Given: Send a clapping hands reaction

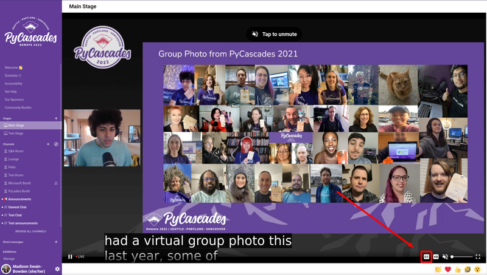Looking at the screenshot, I should 438,269.
